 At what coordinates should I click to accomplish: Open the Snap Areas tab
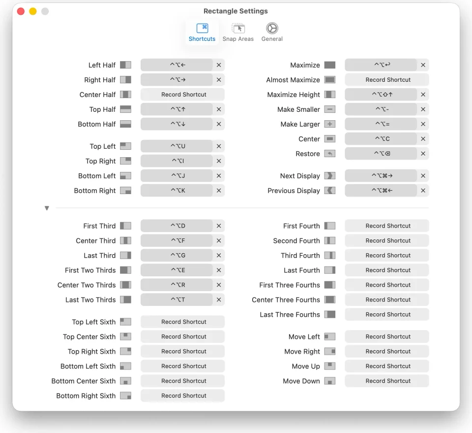pos(238,33)
